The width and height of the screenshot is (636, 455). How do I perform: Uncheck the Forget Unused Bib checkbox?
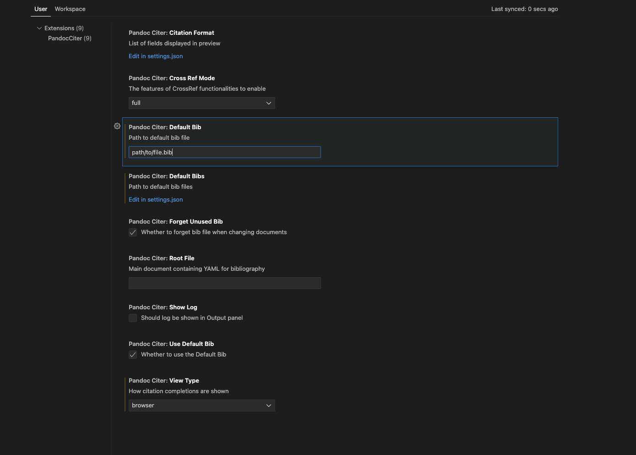(x=133, y=232)
